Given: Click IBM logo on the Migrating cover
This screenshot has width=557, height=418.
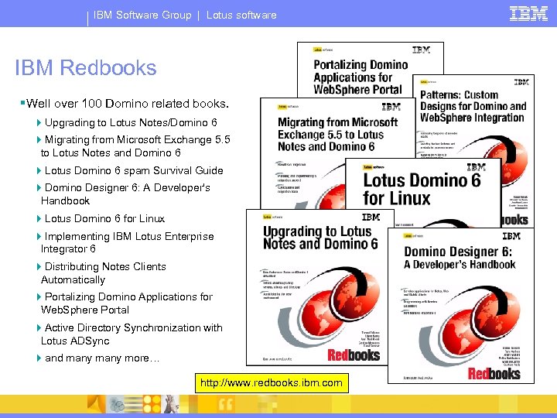Looking at the screenshot, I should tap(391, 107).
